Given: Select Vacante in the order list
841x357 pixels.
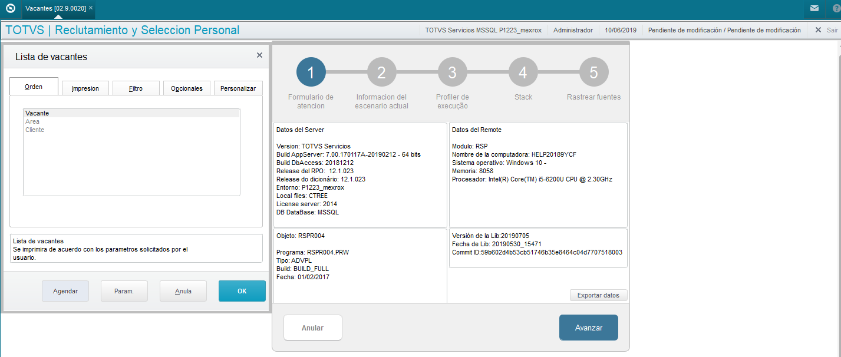Looking at the screenshot, I should 131,113.
